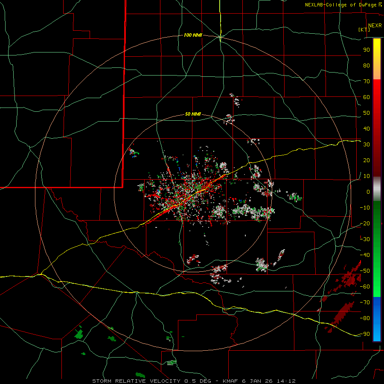This screenshot has width=384, height=384.
Task: Click the -20 value on the velocity scale
Action: point(365,223)
